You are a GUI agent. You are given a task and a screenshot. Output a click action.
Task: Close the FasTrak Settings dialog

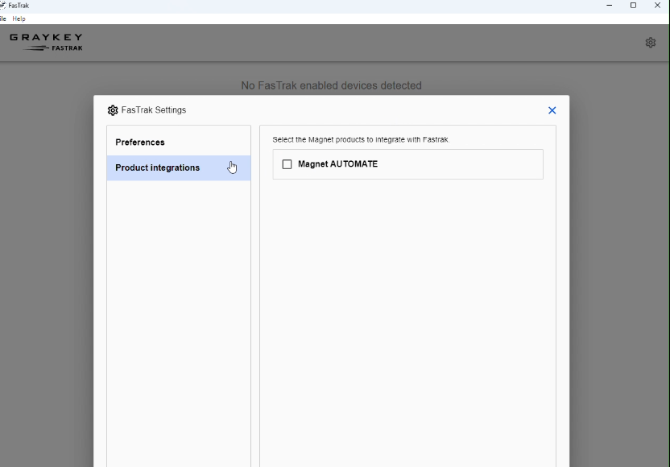point(552,110)
